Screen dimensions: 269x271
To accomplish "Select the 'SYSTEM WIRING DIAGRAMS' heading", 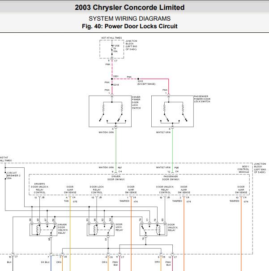I will (x=129, y=18).
